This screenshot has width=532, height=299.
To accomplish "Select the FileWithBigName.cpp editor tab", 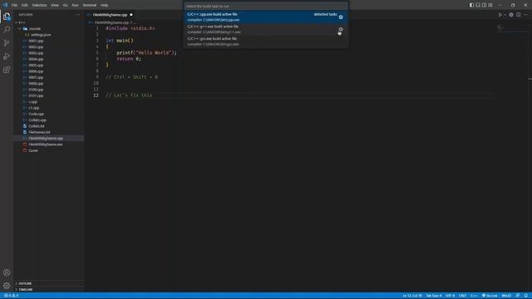I will click(110, 15).
